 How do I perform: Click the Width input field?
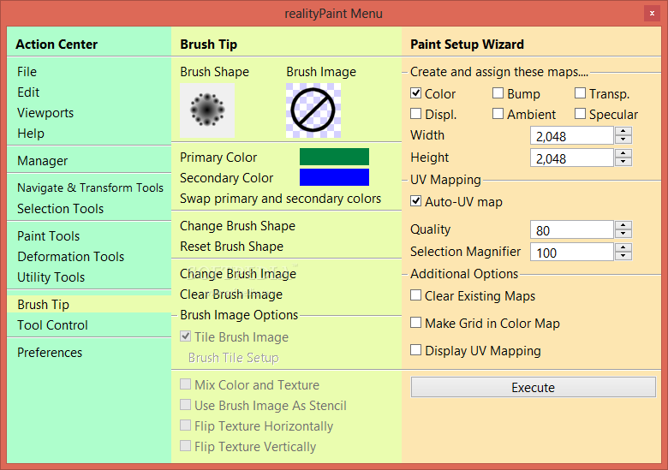pyautogui.click(x=572, y=136)
